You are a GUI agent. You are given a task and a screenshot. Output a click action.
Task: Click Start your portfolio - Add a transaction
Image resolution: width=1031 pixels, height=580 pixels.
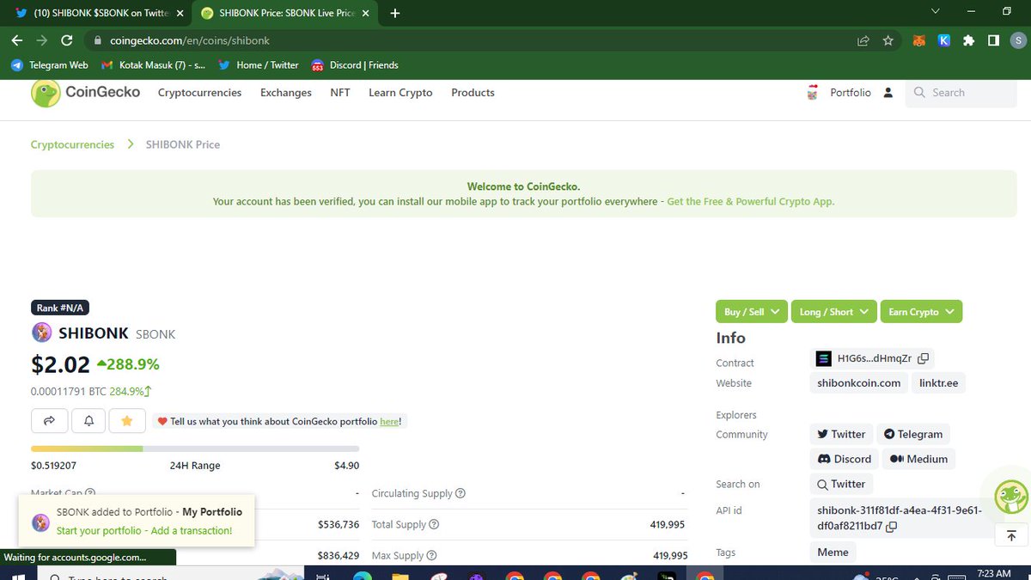click(144, 531)
